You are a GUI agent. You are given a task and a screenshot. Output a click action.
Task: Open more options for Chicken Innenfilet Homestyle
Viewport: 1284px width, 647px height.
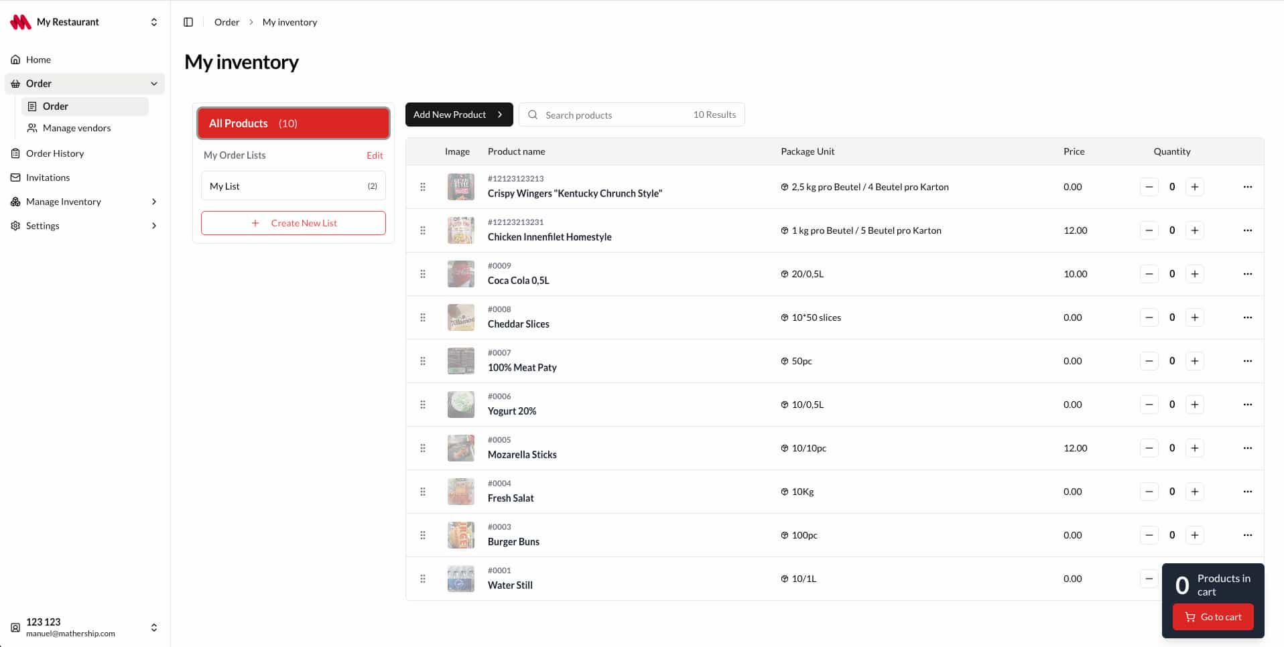tap(1248, 230)
